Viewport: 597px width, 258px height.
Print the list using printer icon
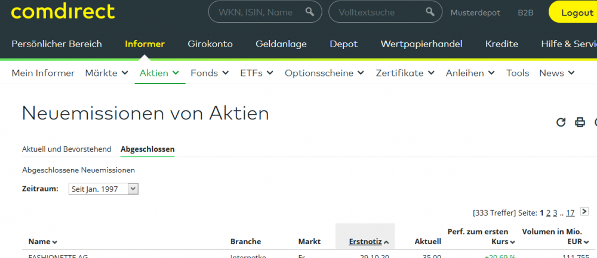click(x=580, y=122)
